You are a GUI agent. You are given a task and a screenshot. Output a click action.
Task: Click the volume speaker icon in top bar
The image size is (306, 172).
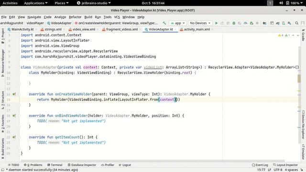(x=281, y=3)
